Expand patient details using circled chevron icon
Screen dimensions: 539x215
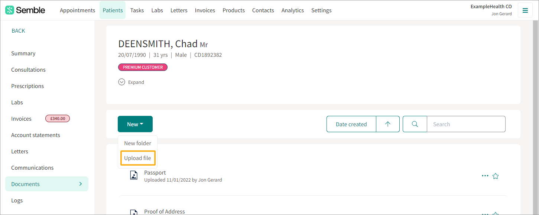pos(121,82)
